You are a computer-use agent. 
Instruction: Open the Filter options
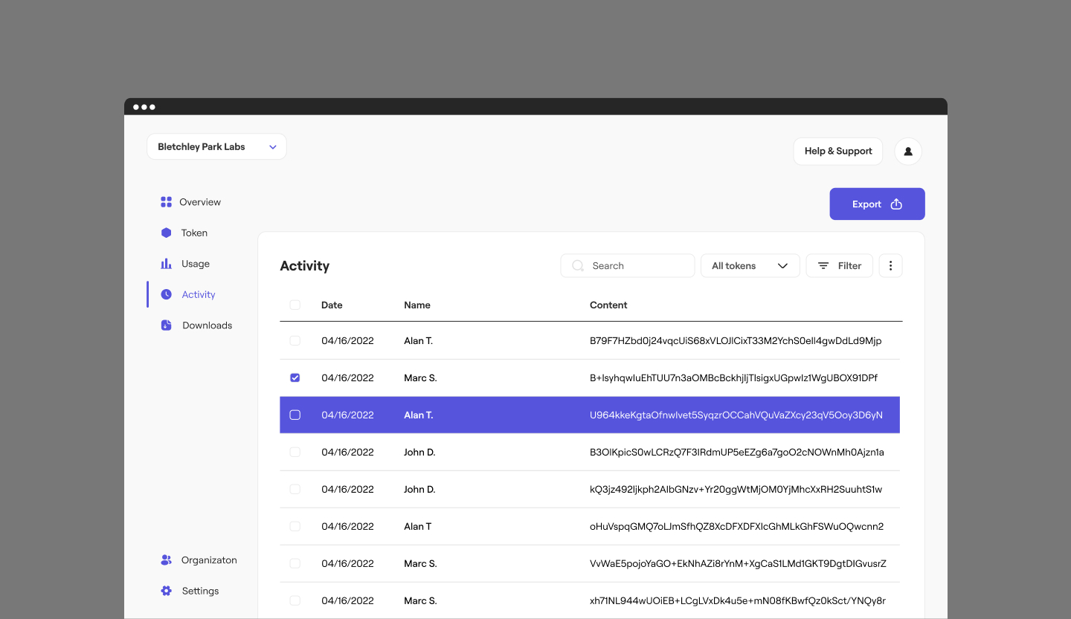click(x=839, y=266)
